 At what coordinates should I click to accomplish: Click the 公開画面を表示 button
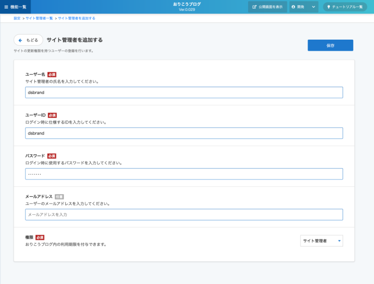267,7
